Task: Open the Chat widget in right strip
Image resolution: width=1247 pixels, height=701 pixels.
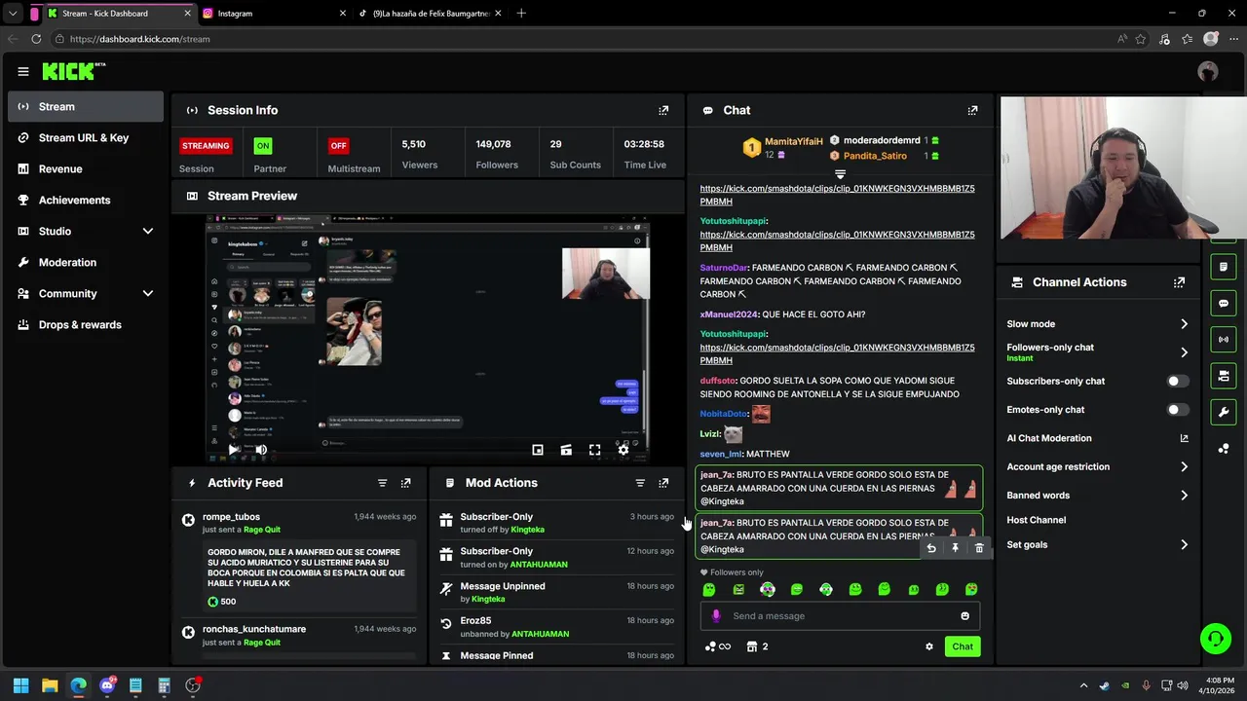Action: [x=1224, y=303]
